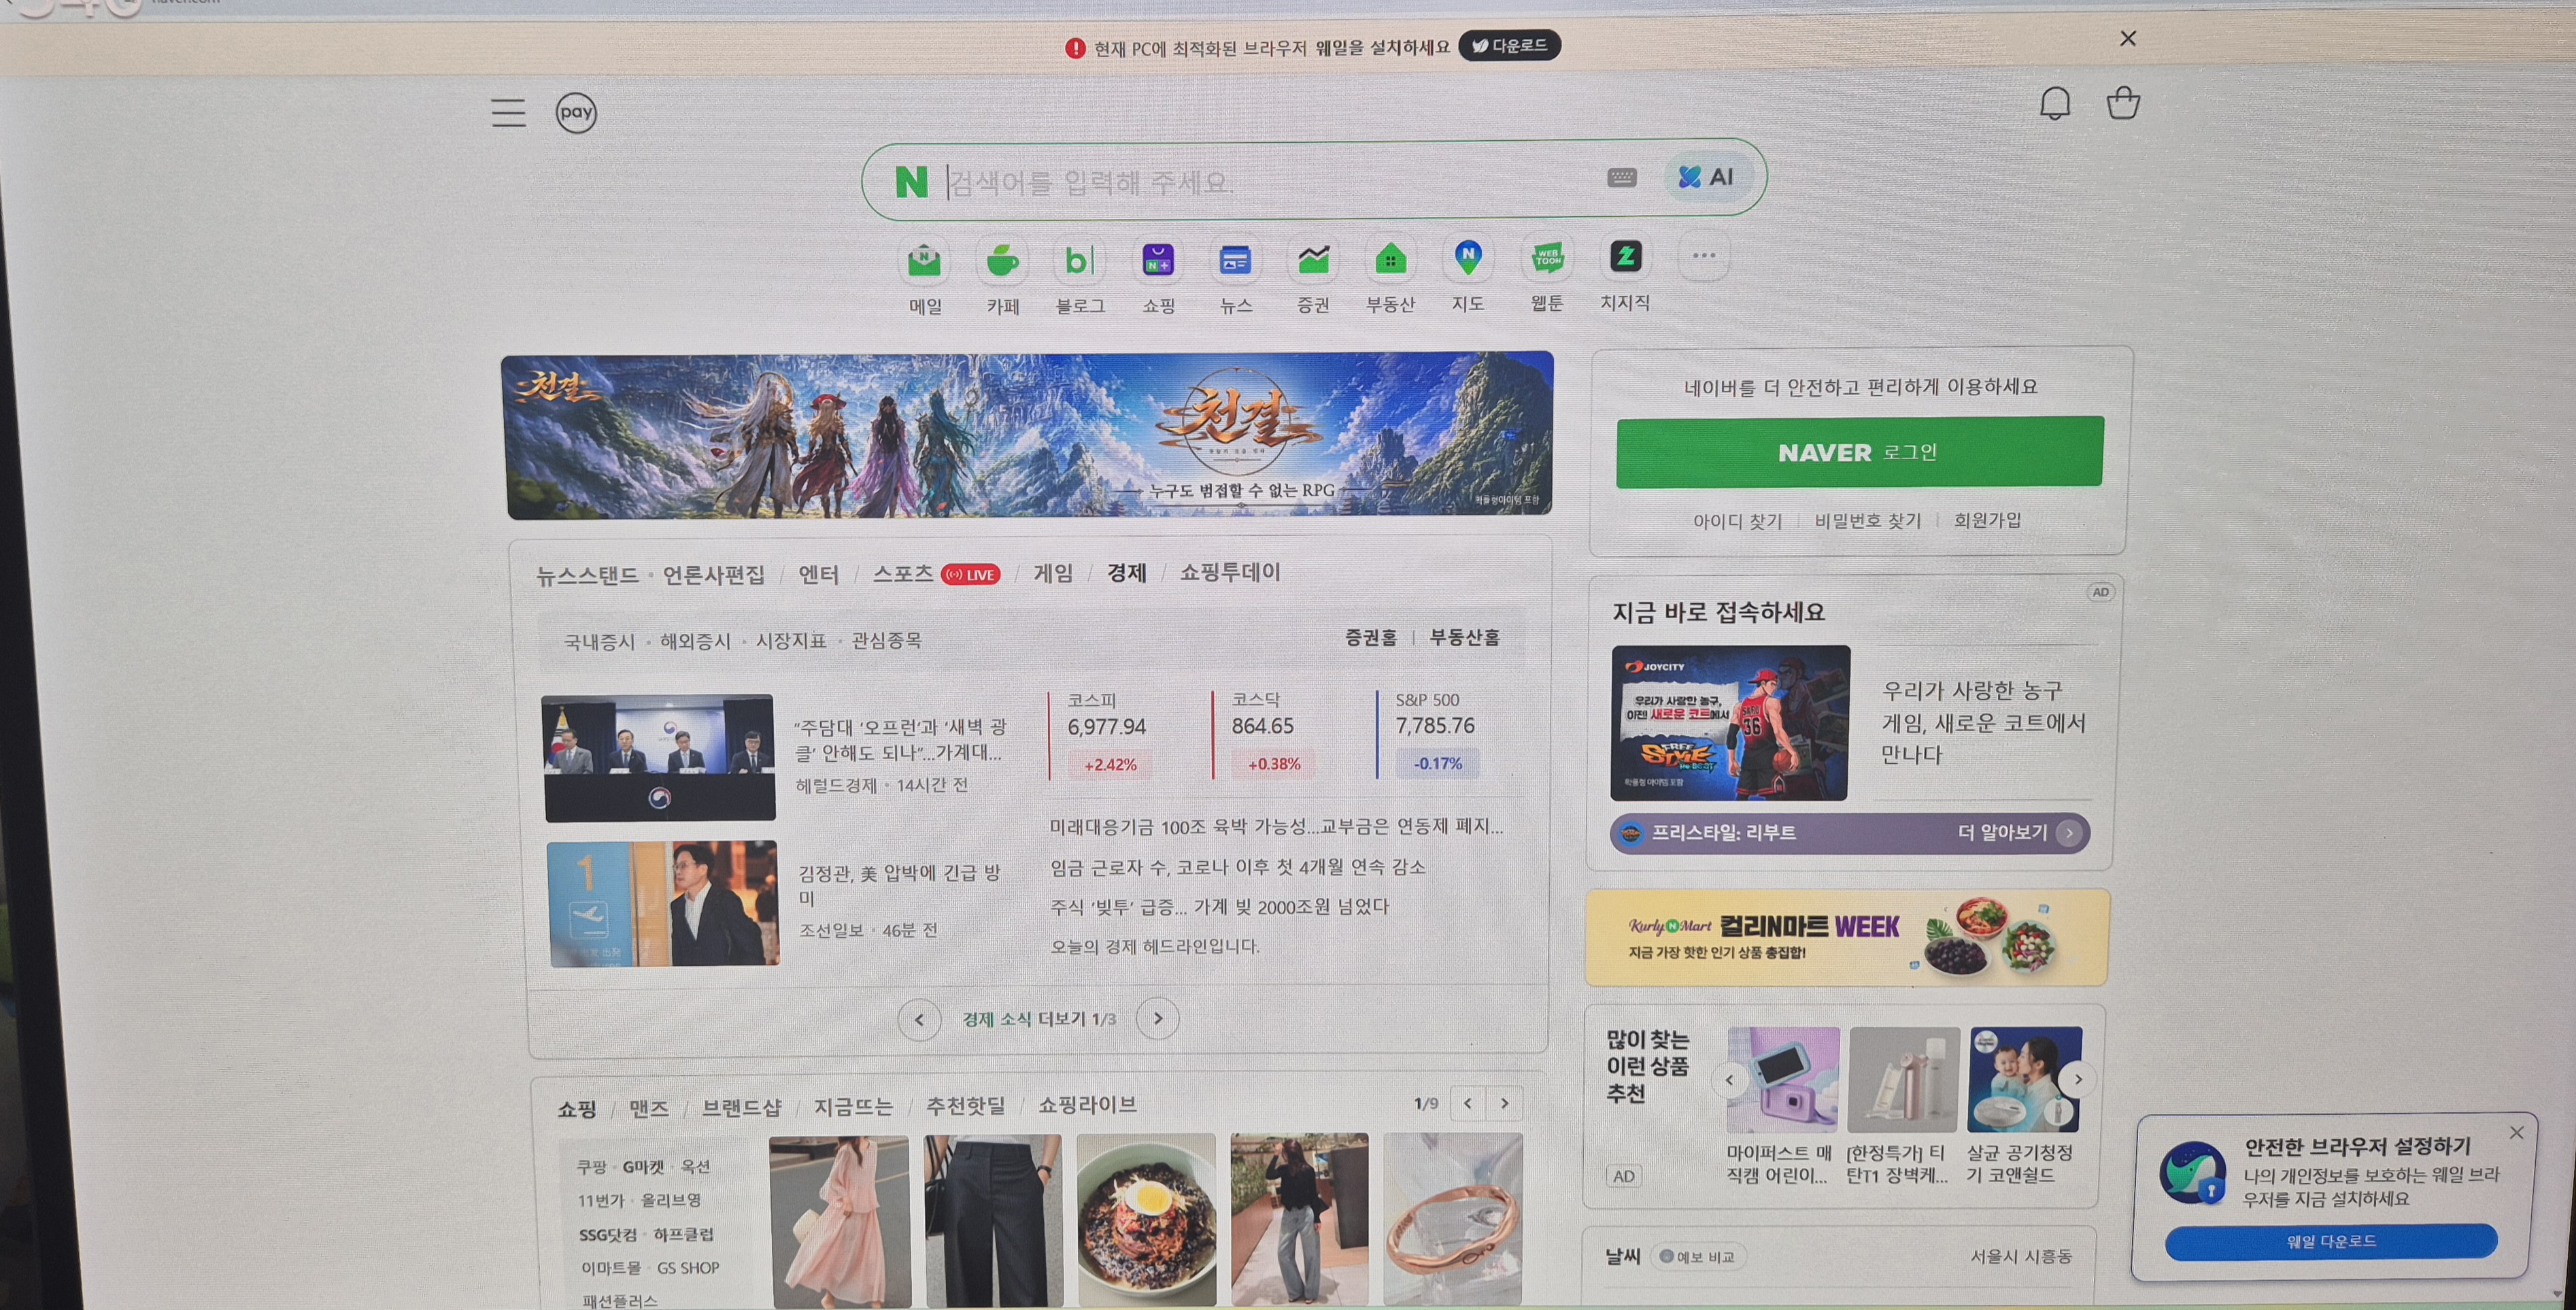Launch the AI search button
Image resolution: width=2576 pixels, height=1310 pixels.
click(1706, 177)
